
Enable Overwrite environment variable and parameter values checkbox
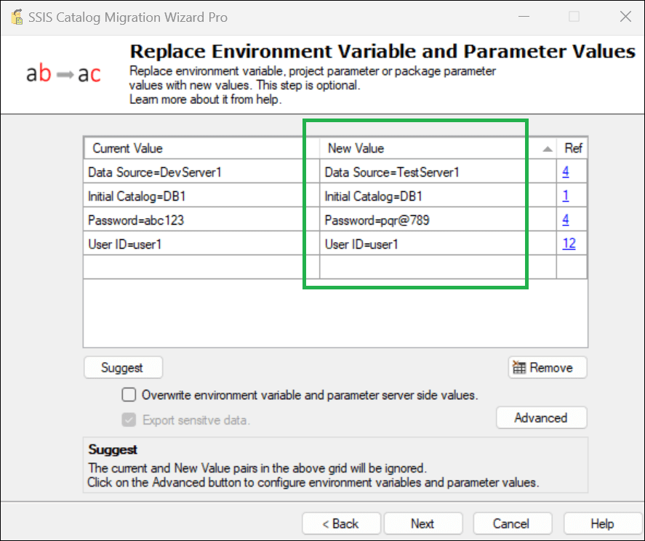click(129, 395)
